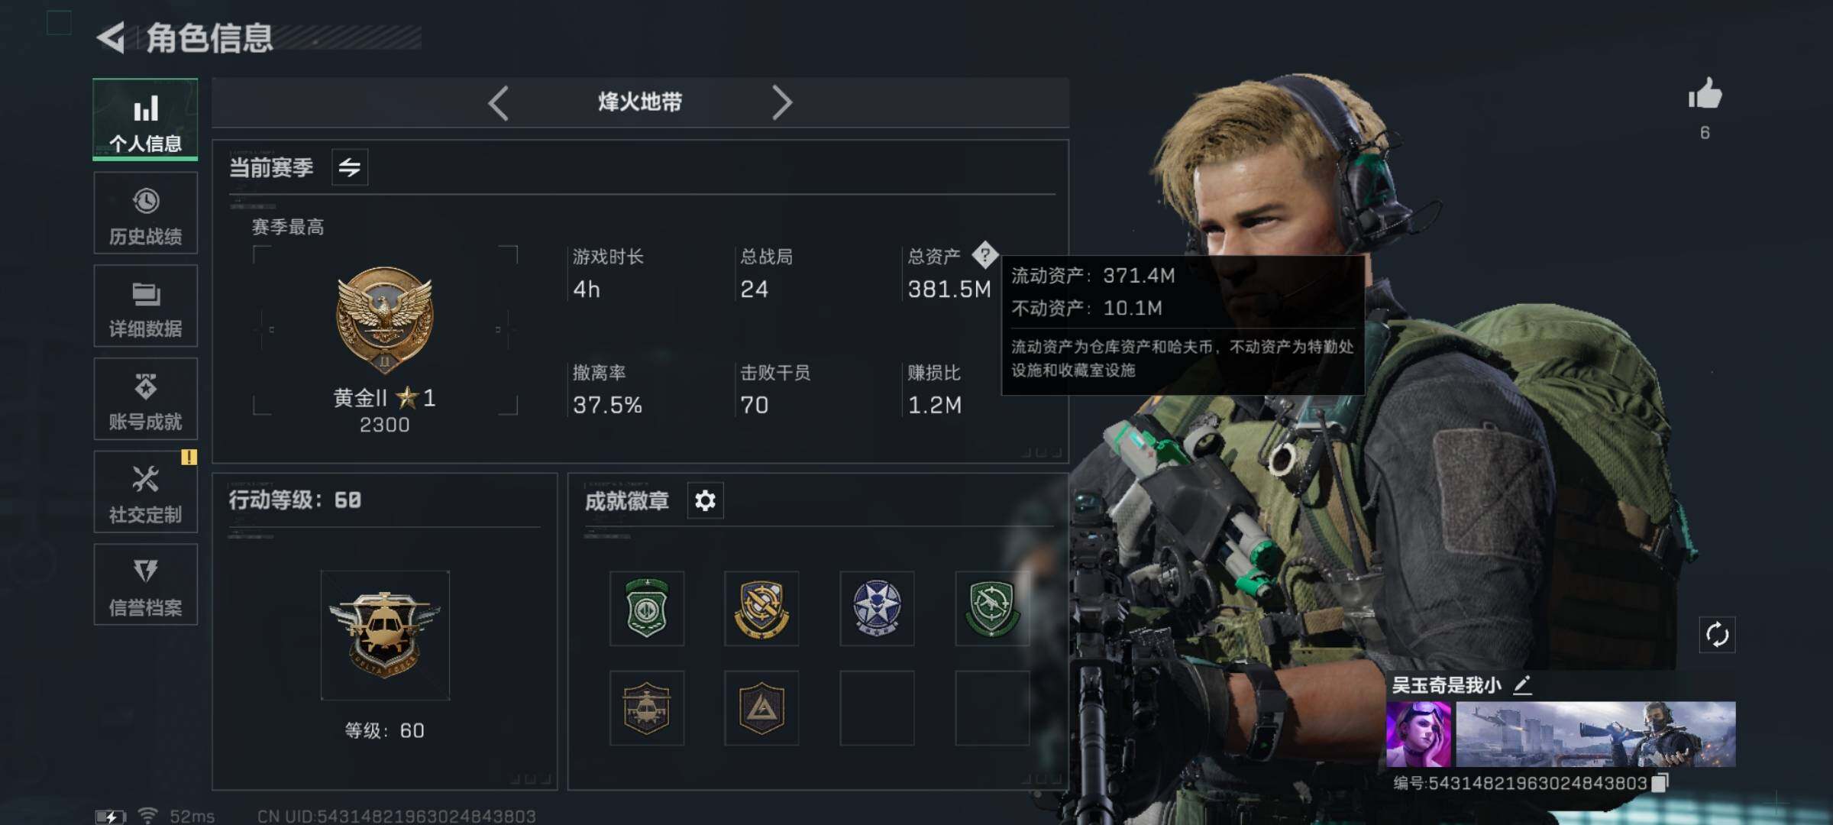Screen dimensions: 1833x825
Task: Like the profile with thumbs-up icon
Action: pos(1705,95)
